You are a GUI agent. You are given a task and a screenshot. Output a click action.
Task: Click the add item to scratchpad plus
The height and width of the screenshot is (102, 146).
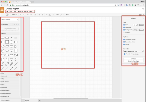[15, 24]
